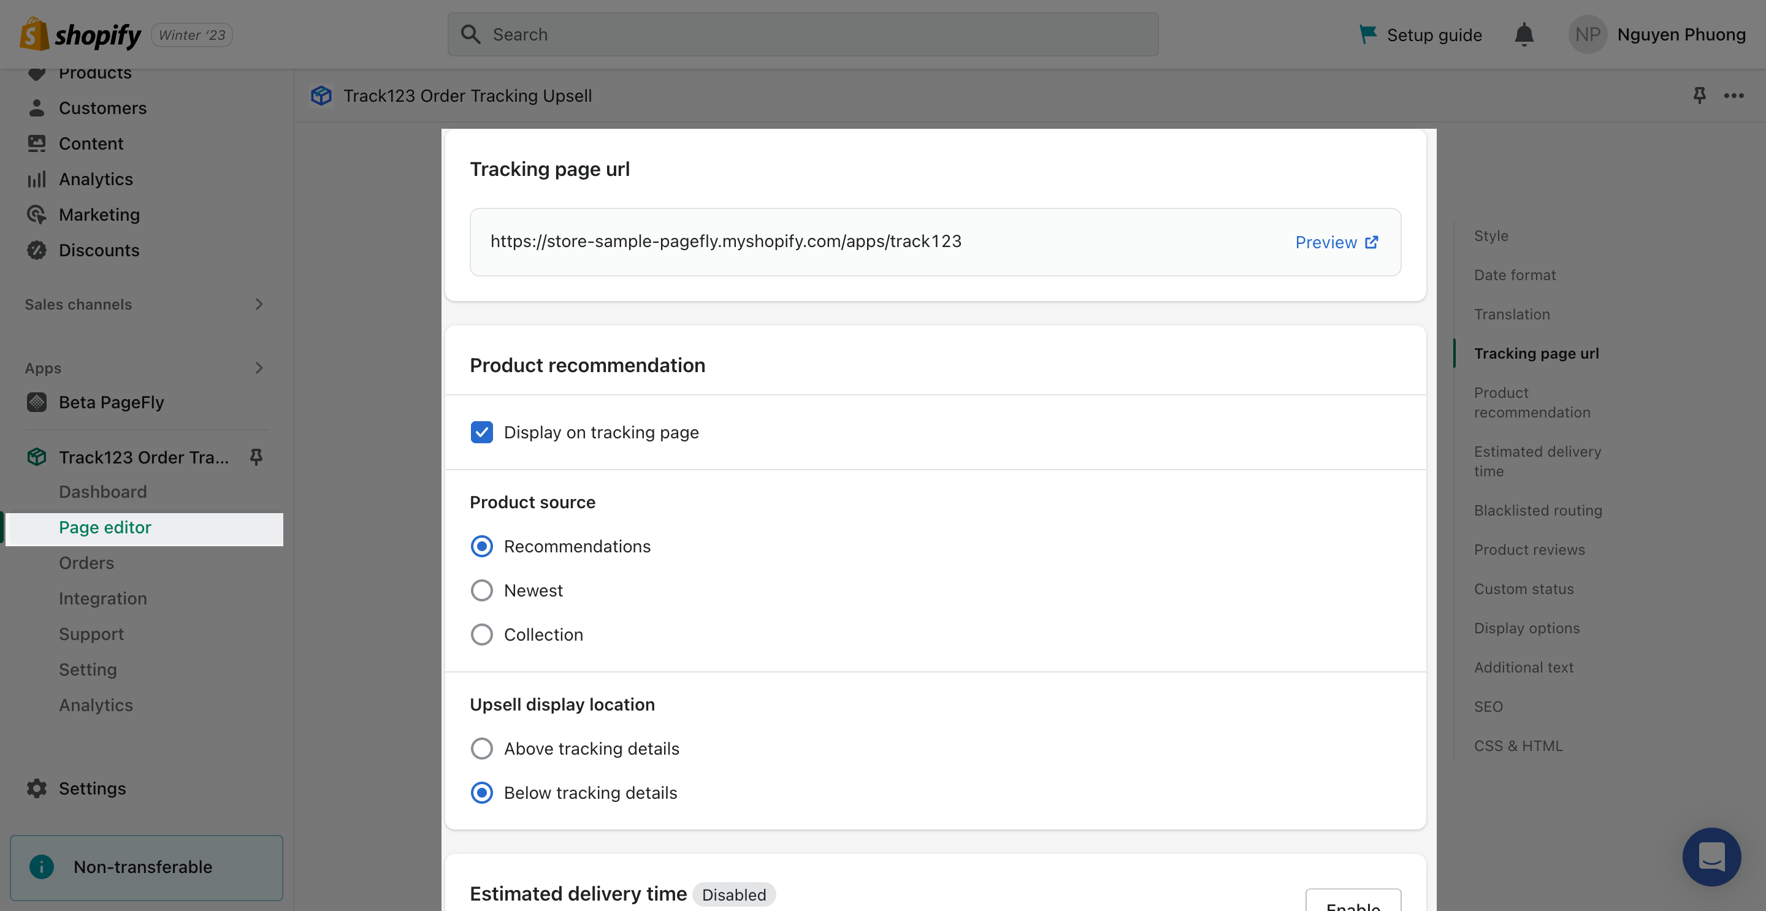Jump to Display options section
Viewport: 1766px width, 911px height.
[1527, 628]
